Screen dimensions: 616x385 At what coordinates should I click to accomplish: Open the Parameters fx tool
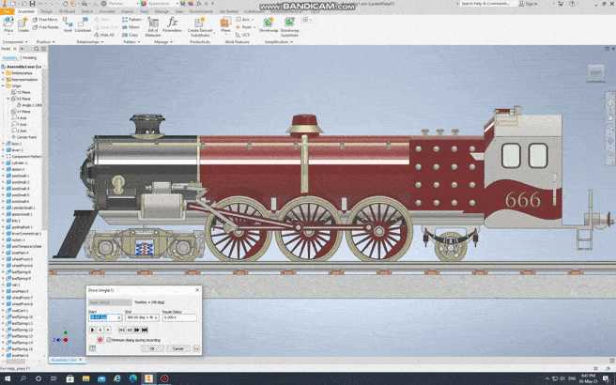coord(172,24)
